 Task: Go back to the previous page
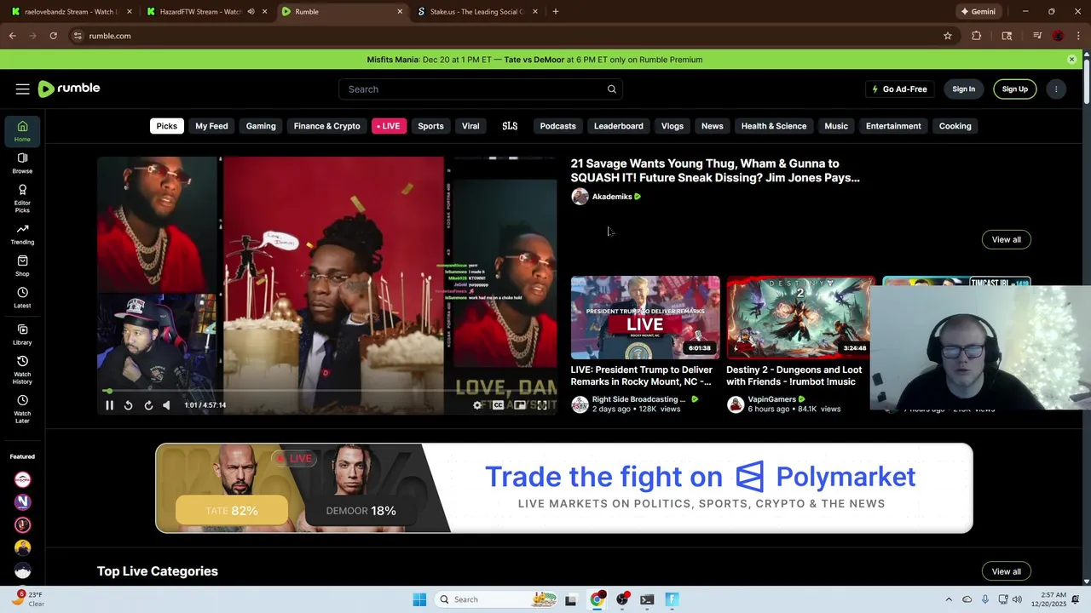pyautogui.click(x=12, y=36)
